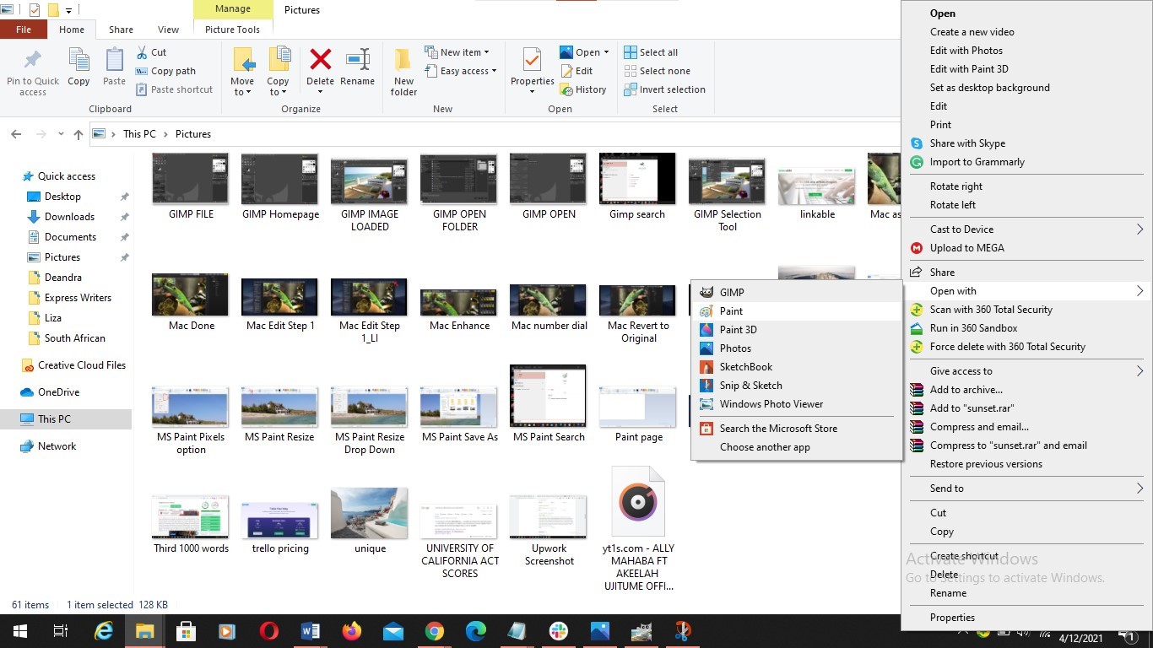Open Express Writers folder in sidebar
This screenshot has height=648, width=1153.
point(78,298)
